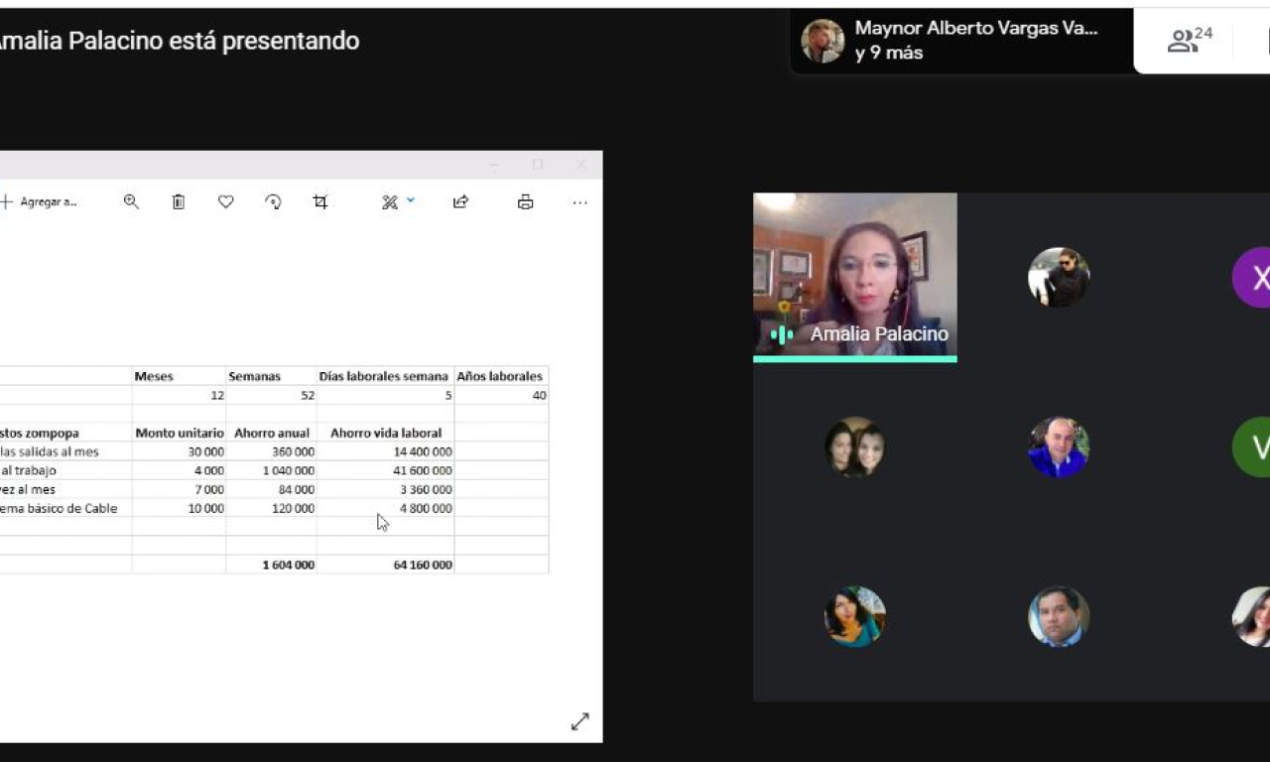This screenshot has height=762, width=1270.
Task: Click the share icon in Photos toolbar
Action: 460,202
